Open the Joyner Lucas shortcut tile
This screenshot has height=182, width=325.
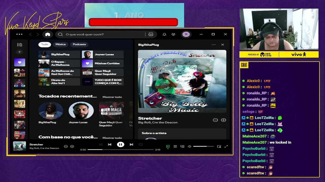pyautogui.click(x=103, y=54)
